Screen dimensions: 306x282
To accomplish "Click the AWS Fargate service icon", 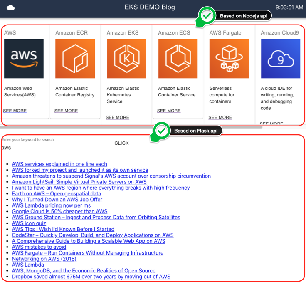I will pyautogui.click(x=229, y=58).
